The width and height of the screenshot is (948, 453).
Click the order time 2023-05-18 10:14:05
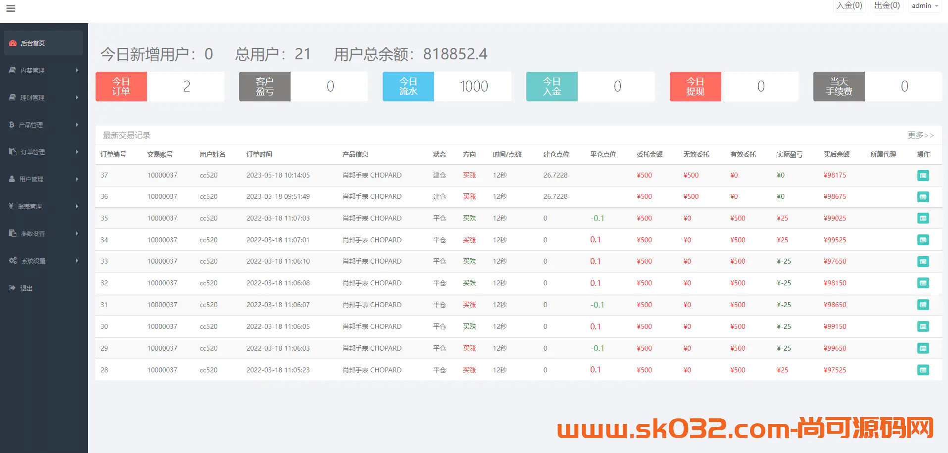[x=278, y=175]
